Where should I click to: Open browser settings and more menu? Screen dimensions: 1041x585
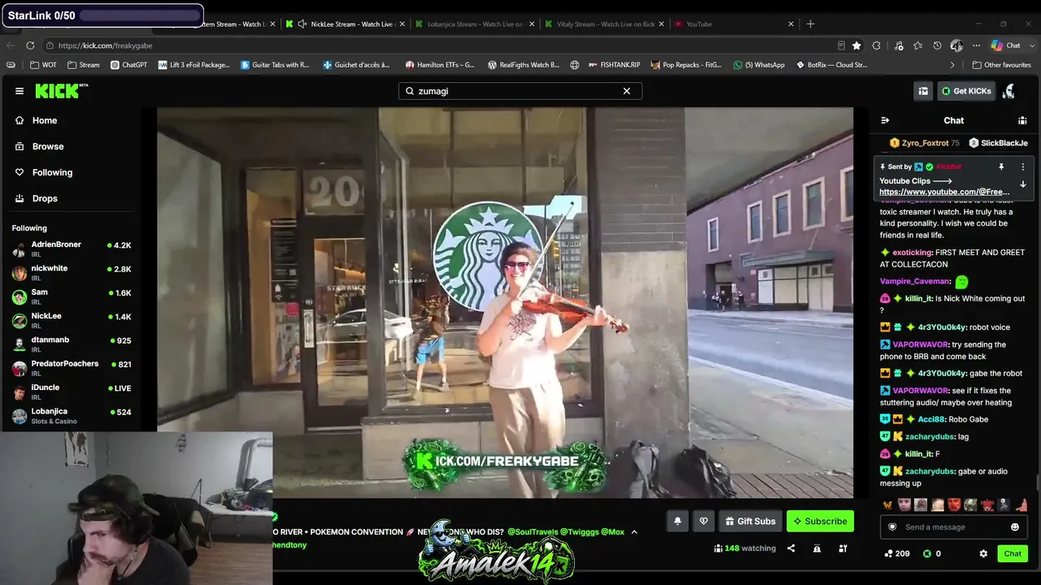pos(976,45)
